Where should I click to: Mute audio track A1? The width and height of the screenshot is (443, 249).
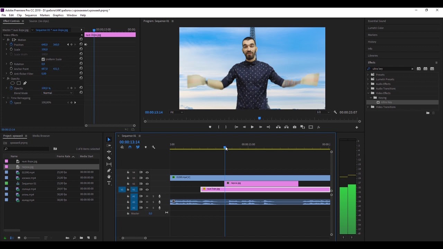click(147, 196)
